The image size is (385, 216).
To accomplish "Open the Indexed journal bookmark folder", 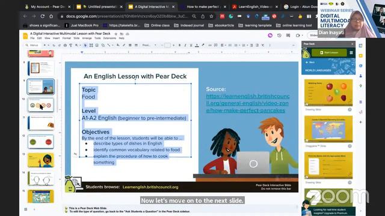I will click(189, 25).
